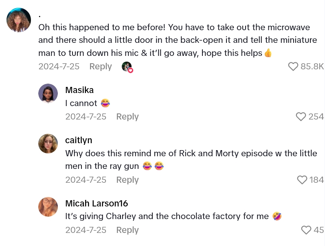325x246 pixels.
Task: Like Masika's reply
Action: pyautogui.click(x=301, y=117)
